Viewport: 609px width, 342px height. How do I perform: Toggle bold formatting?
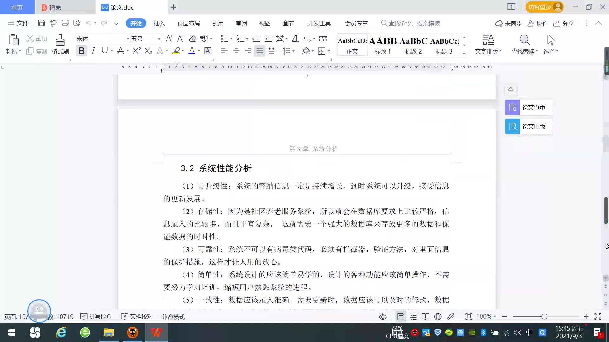pos(82,51)
